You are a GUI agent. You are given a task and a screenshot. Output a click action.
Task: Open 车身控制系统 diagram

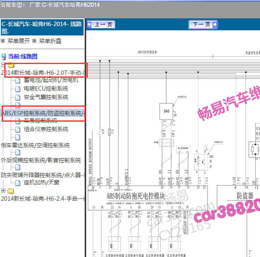coord(40,120)
